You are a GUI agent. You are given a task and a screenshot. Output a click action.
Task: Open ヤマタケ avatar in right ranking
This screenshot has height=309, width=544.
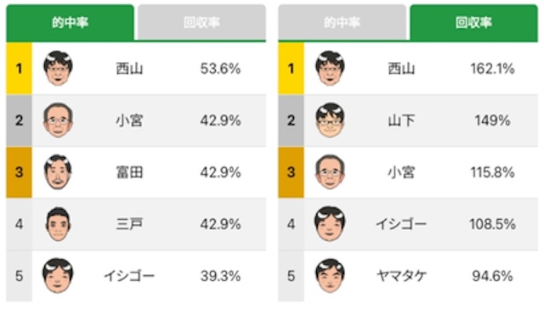(x=330, y=276)
